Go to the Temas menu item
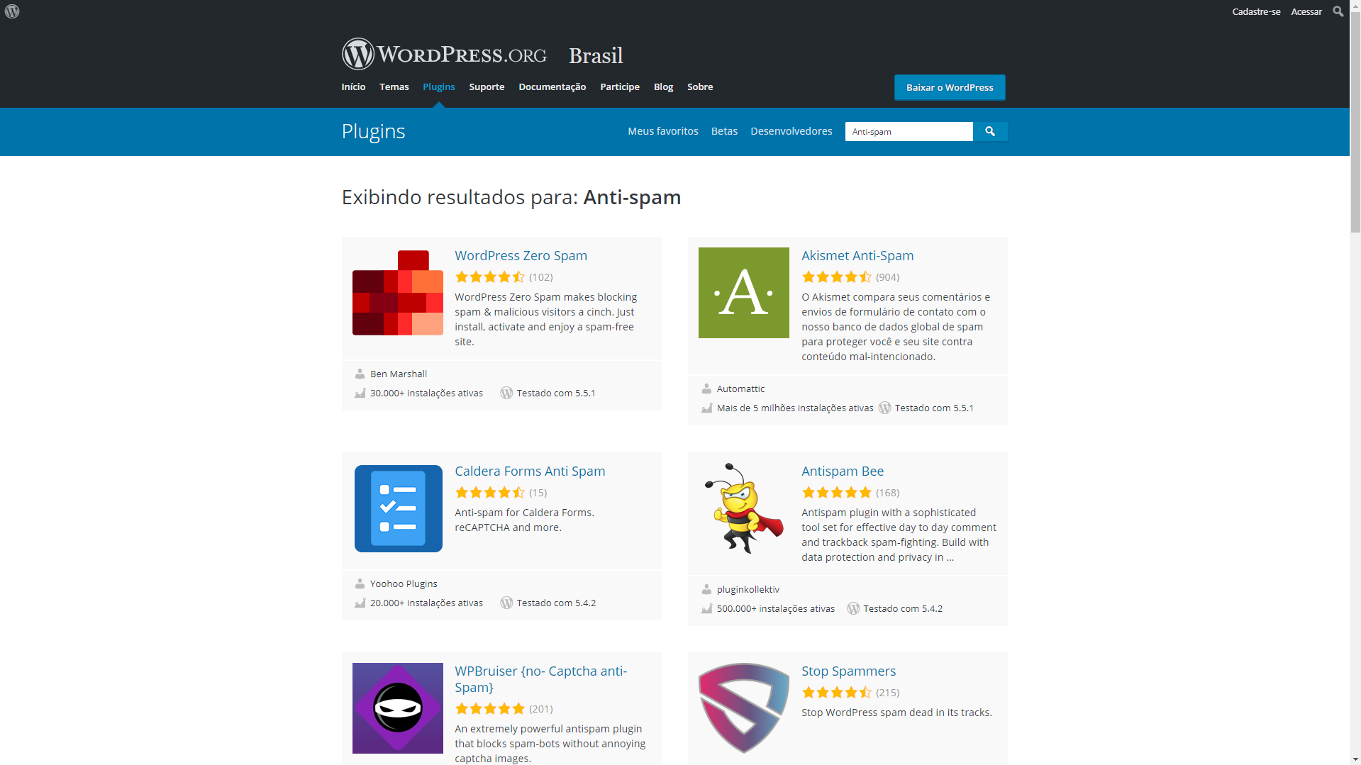 pos(394,86)
